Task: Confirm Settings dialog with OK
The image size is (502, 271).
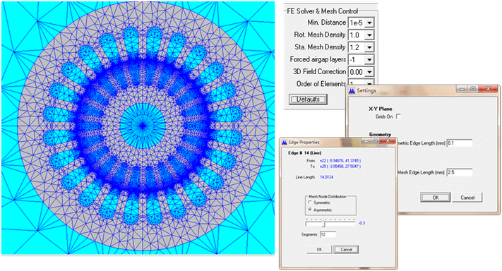Action: click(436, 198)
